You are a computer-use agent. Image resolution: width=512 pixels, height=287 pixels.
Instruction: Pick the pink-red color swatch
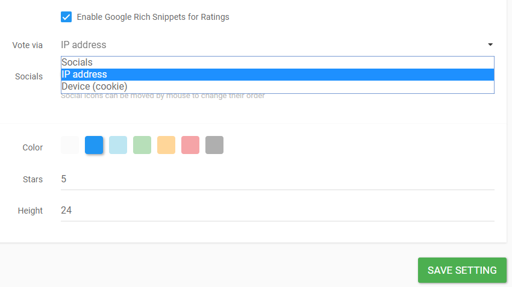(190, 145)
